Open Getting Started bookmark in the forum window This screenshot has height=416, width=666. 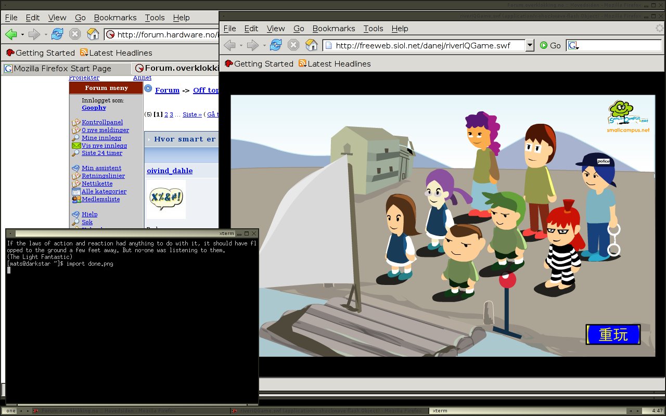41,53
